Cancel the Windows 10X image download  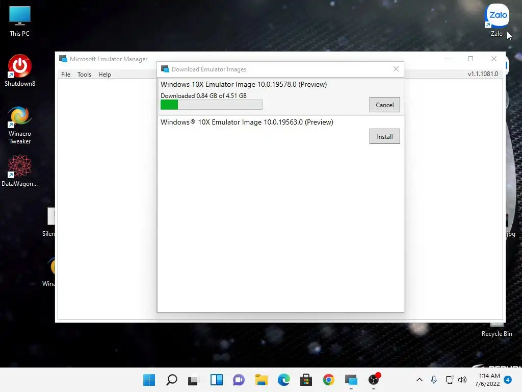384,105
